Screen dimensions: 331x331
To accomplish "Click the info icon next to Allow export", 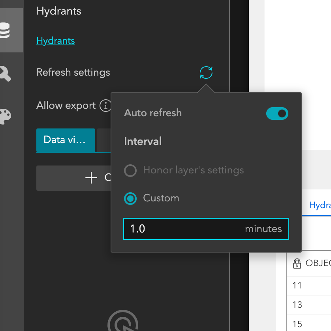I will [106, 106].
